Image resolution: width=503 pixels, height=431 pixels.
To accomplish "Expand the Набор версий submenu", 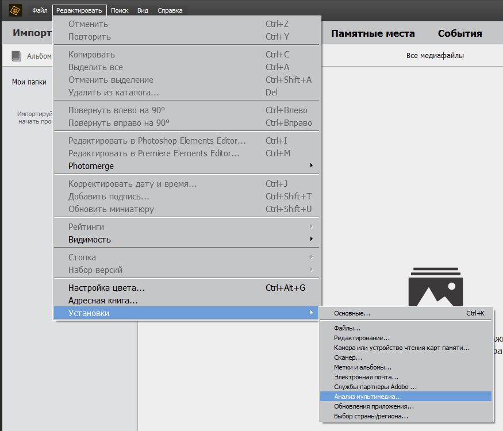I will click(x=187, y=270).
